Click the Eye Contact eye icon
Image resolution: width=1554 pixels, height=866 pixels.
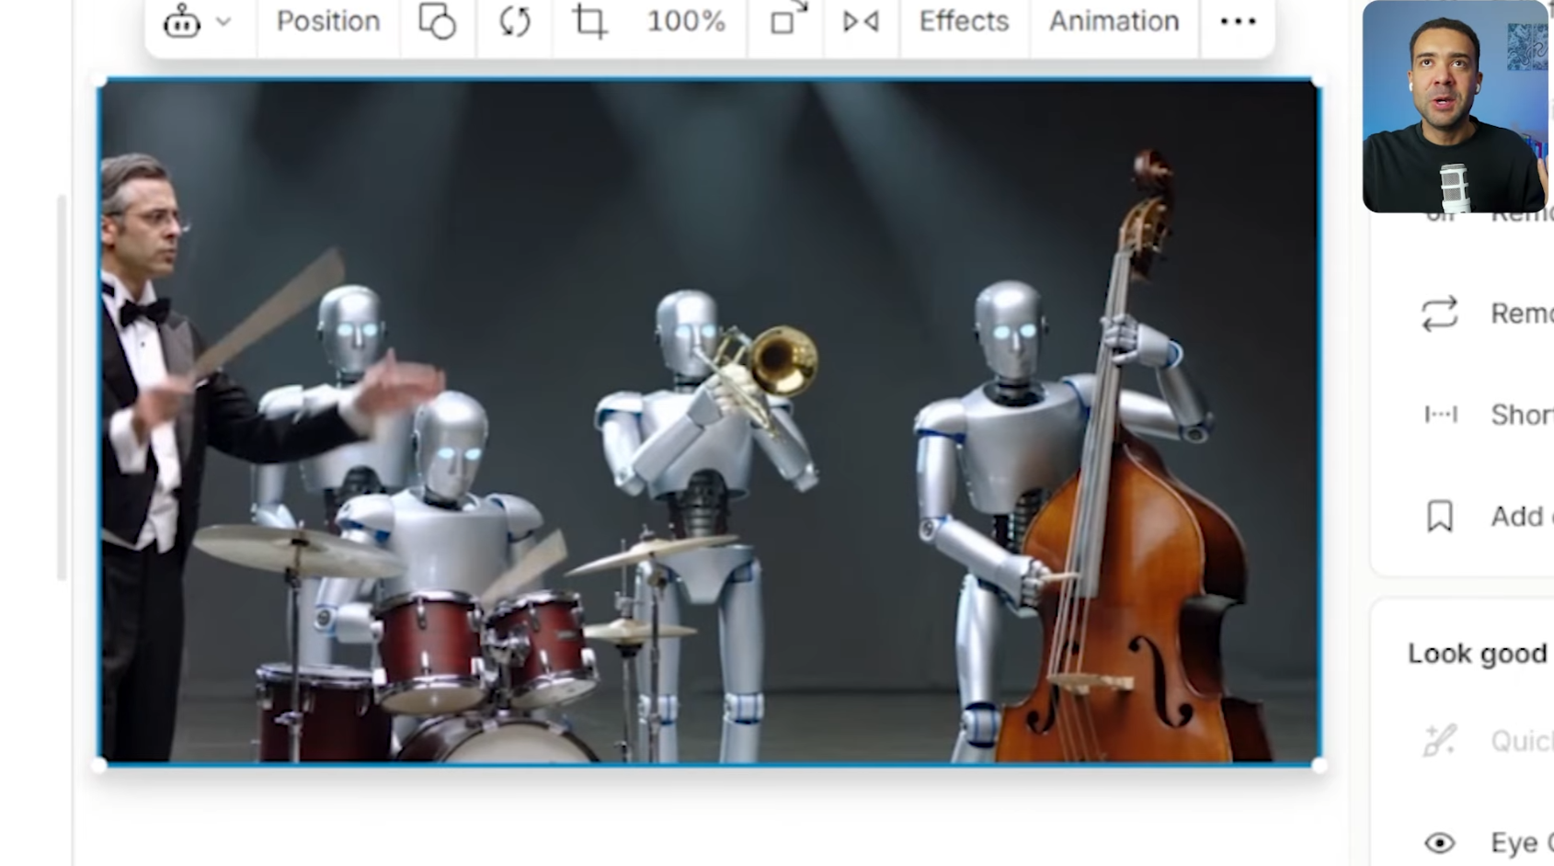point(1437,841)
